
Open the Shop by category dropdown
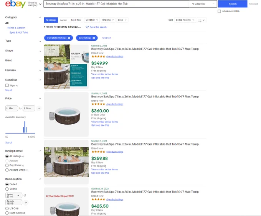point(35,4)
